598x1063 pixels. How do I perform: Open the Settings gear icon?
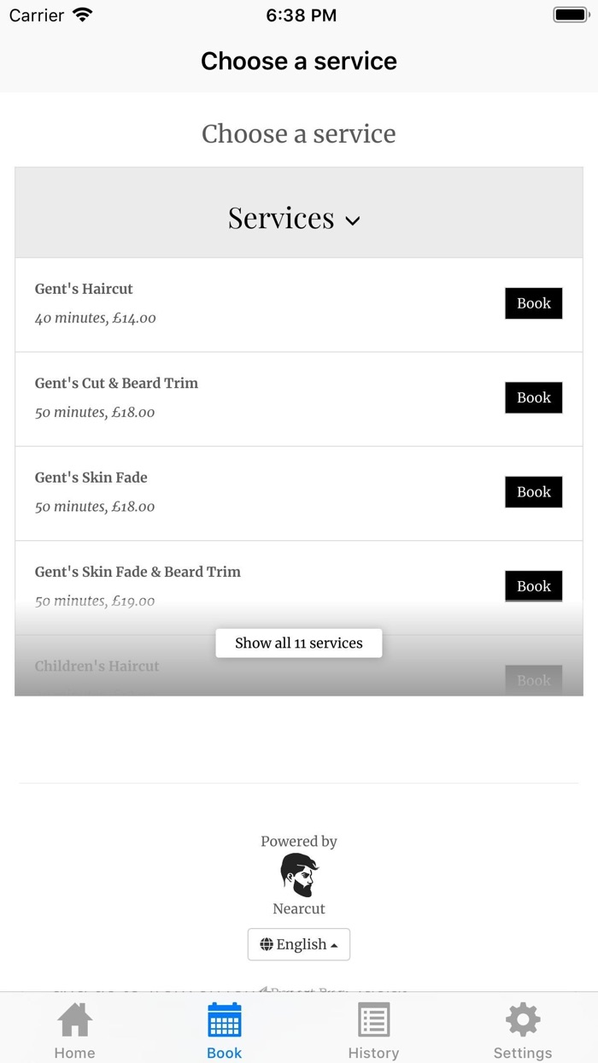523,1020
